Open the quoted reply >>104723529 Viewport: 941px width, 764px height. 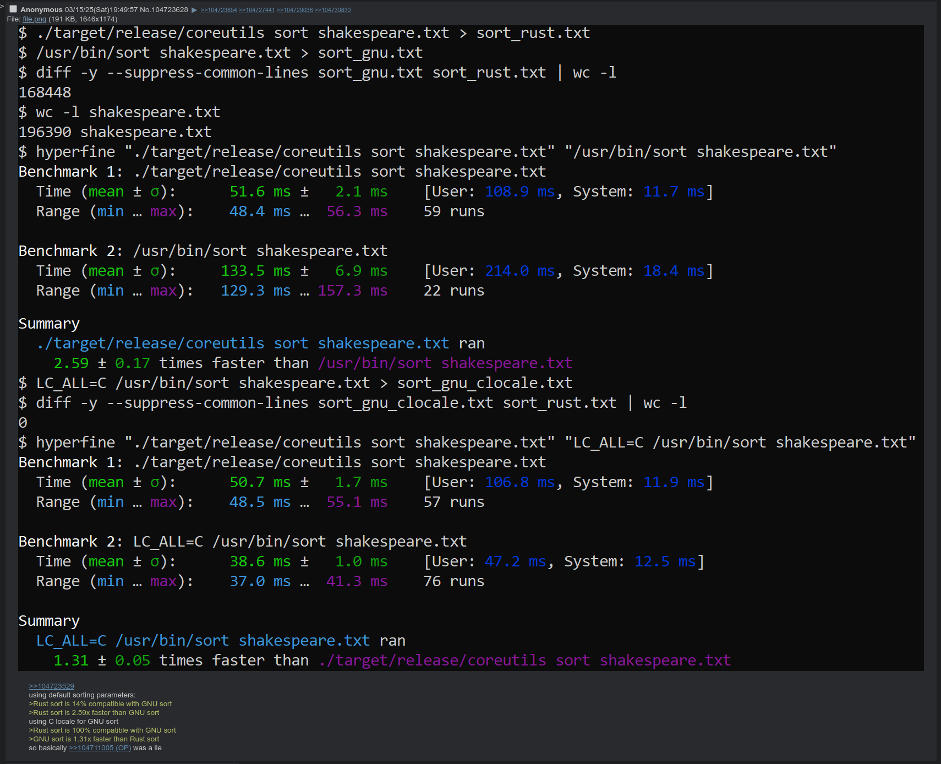click(51, 686)
